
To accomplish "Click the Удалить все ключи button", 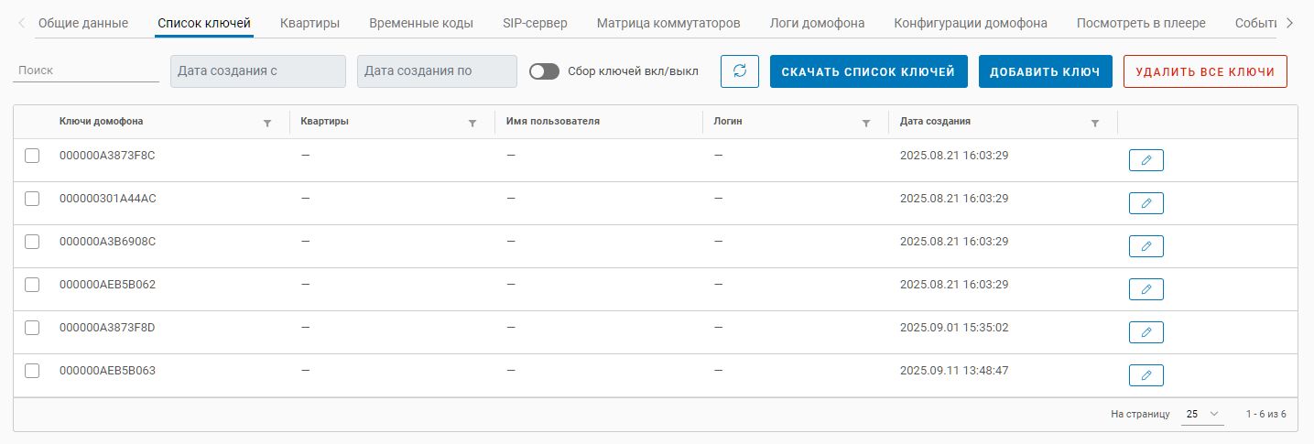I will (x=1205, y=71).
